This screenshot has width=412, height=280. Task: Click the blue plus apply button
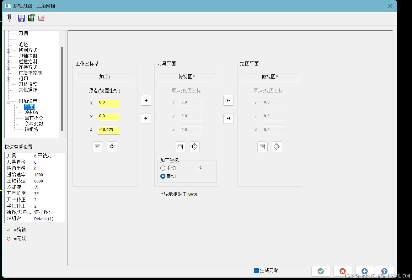click(365, 271)
